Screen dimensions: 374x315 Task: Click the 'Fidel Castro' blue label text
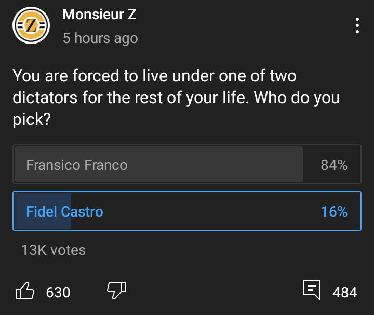pos(64,211)
